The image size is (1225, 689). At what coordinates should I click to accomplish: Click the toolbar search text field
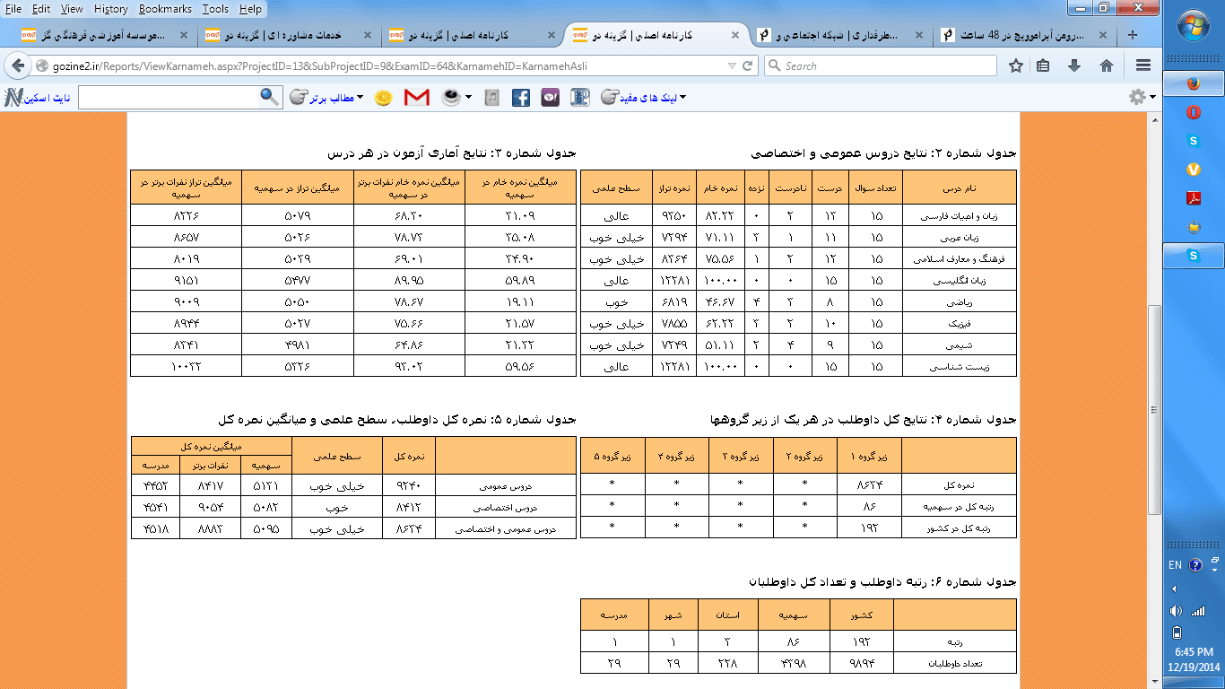click(169, 97)
